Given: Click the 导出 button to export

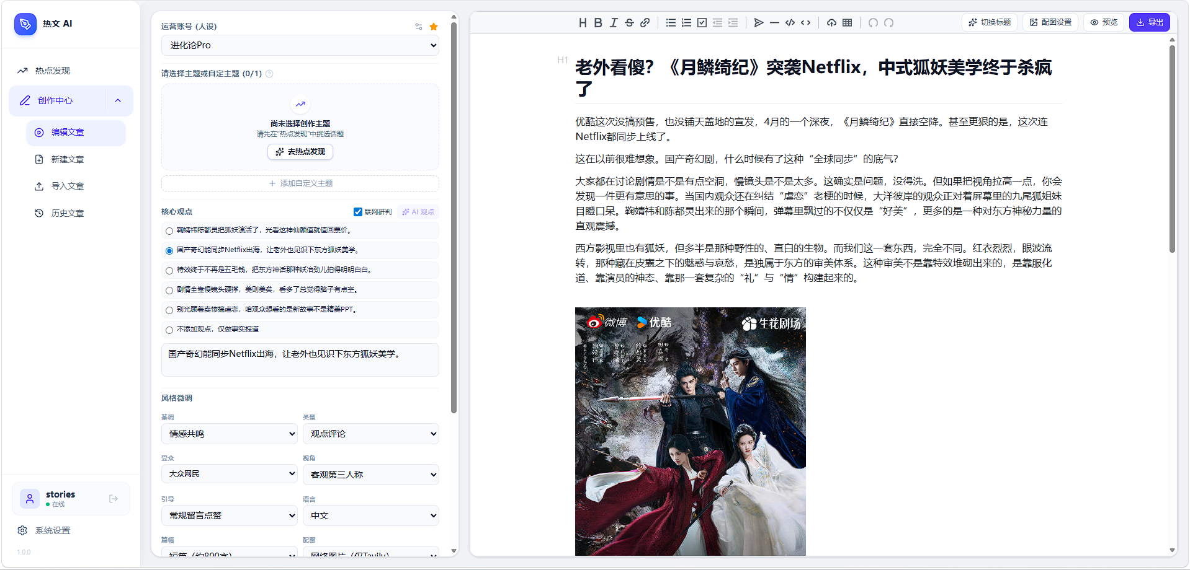Looking at the screenshot, I should pyautogui.click(x=1149, y=22).
